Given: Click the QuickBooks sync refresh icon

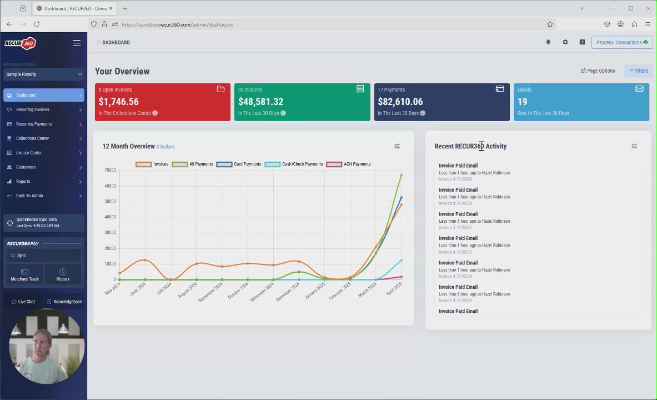Looking at the screenshot, I should coord(10,223).
